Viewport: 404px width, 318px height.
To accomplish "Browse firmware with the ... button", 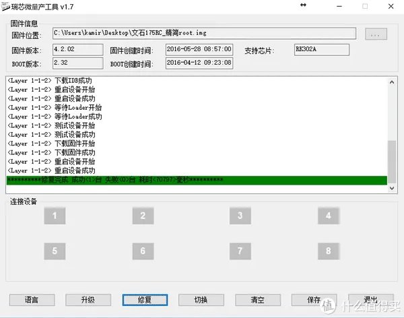I will tap(376, 34).
